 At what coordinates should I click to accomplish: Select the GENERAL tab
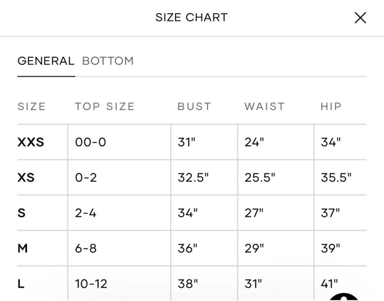pyautogui.click(x=46, y=61)
